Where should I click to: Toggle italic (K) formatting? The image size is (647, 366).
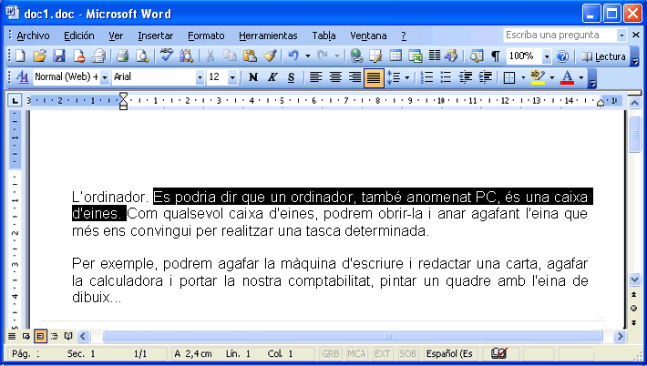[x=272, y=77]
